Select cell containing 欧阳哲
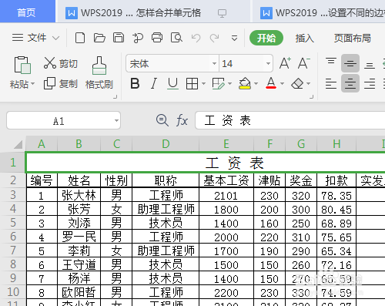 coord(79,292)
